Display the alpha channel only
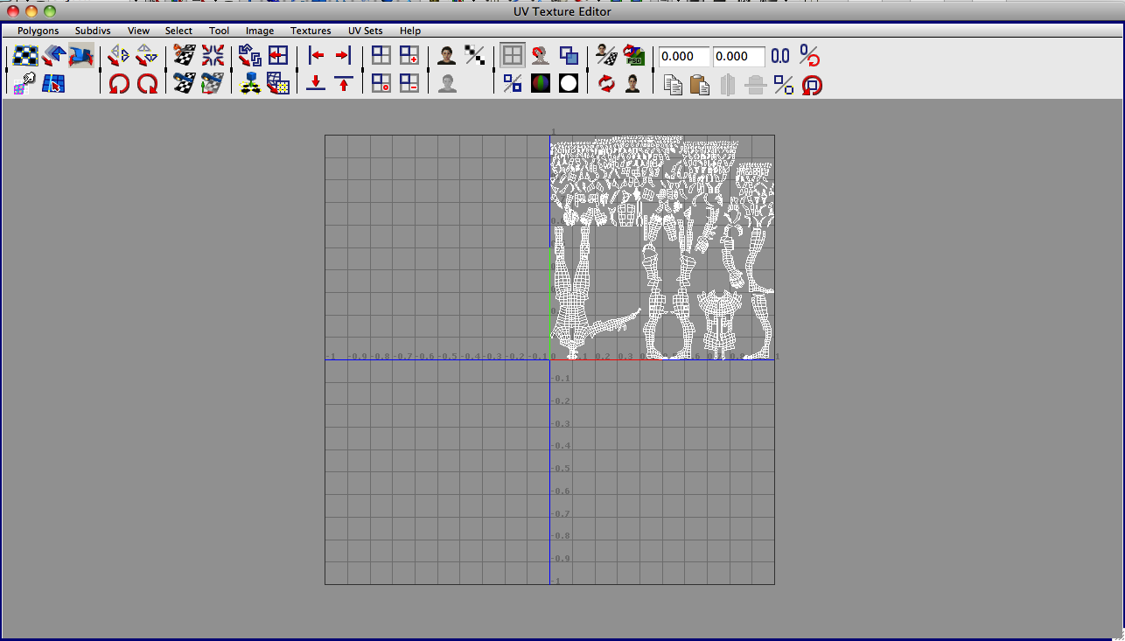This screenshot has height=641, width=1125. tap(568, 83)
